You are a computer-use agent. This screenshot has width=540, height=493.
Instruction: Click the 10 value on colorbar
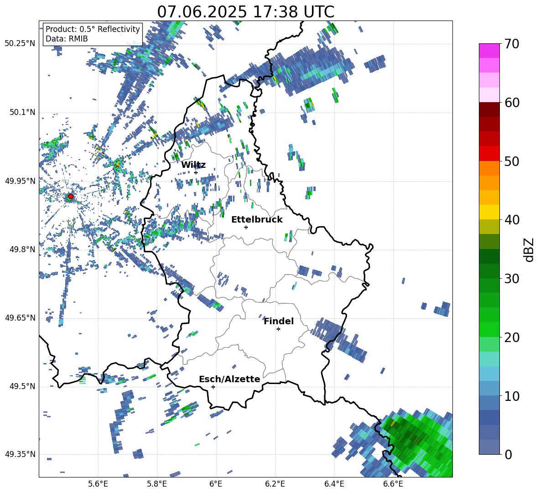point(512,396)
